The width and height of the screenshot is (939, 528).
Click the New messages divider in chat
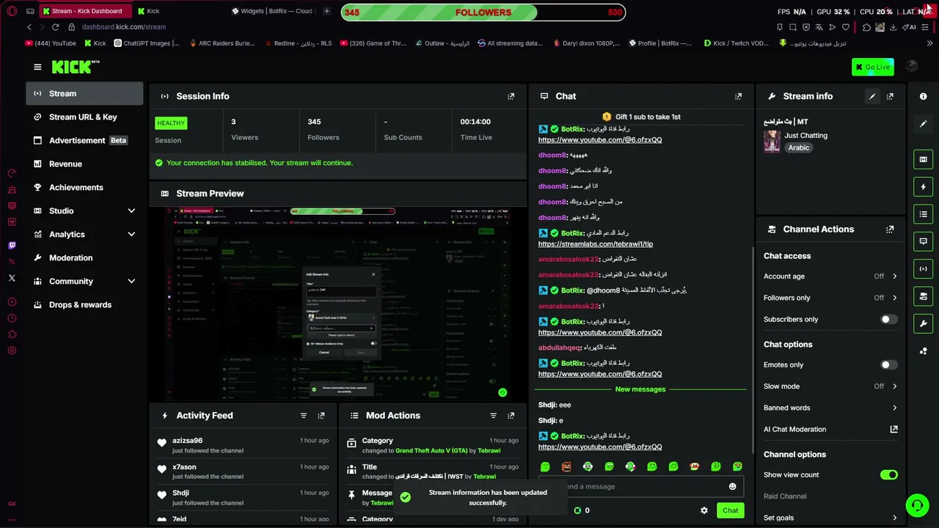pos(640,389)
